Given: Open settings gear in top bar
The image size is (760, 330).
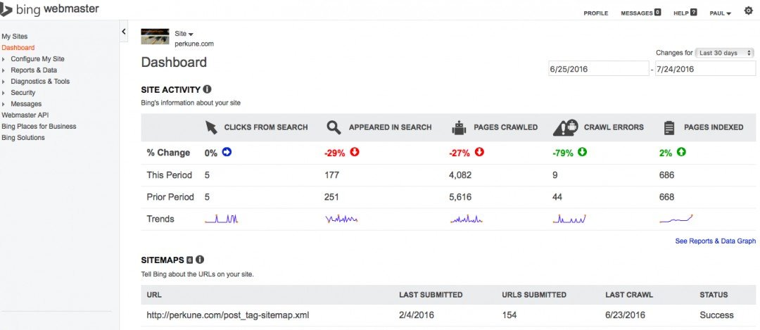Looking at the screenshot, I should click(748, 11).
